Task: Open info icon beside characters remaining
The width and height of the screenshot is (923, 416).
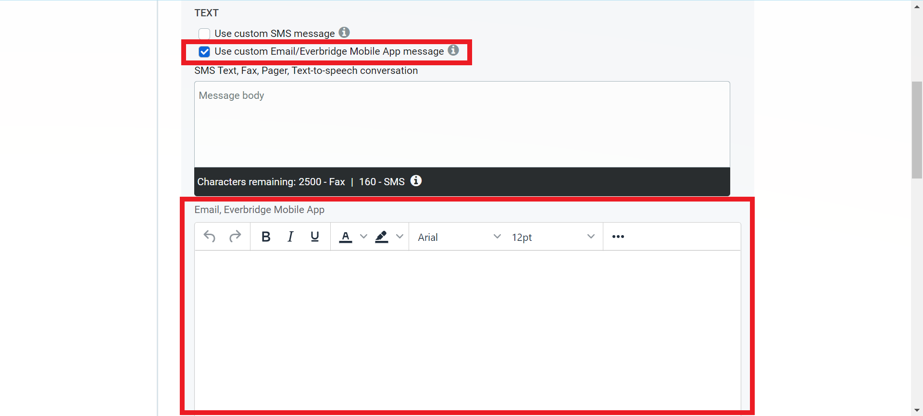Action: pos(416,180)
